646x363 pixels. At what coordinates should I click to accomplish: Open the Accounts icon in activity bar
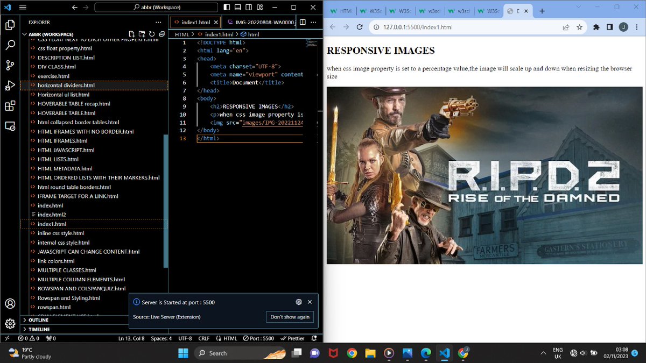(10, 303)
